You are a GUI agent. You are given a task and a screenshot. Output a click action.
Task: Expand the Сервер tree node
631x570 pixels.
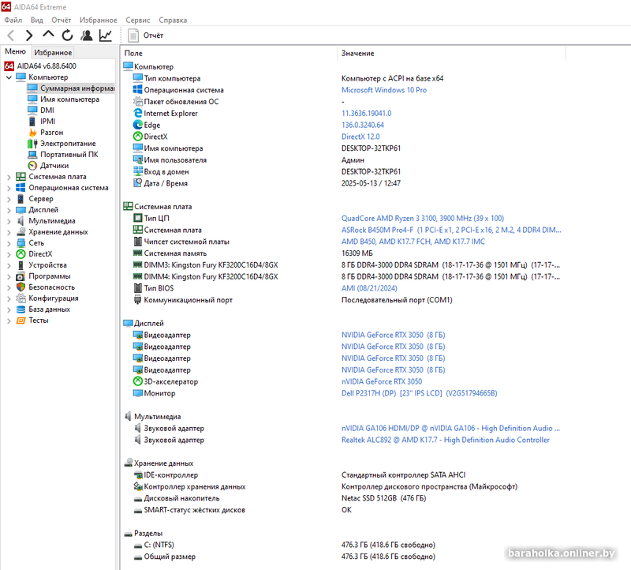coord(9,199)
